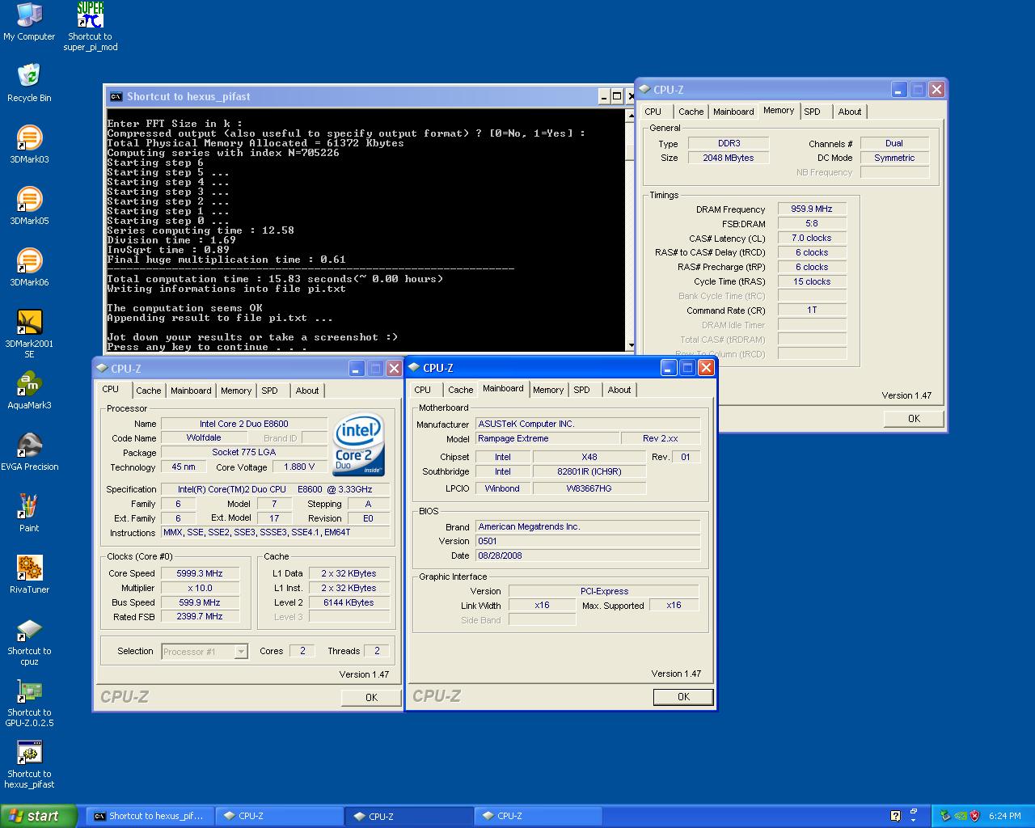Open Recycle Bin on the desktop
Screen dimensions: 1035x828
29,83
